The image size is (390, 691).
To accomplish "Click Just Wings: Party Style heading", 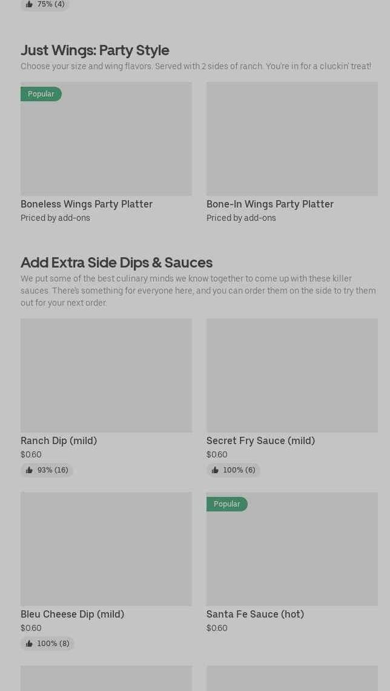I will (95, 50).
